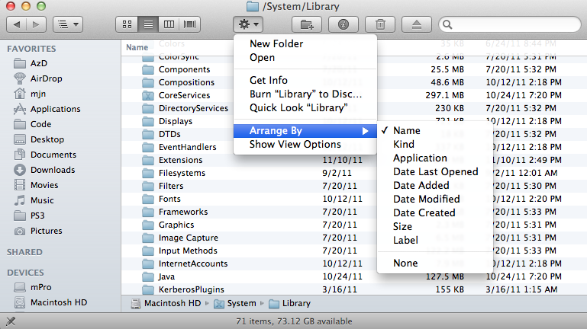The image size is (587, 329).
Task: Expand the Arrange By submenu
Action: click(x=305, y=131)
